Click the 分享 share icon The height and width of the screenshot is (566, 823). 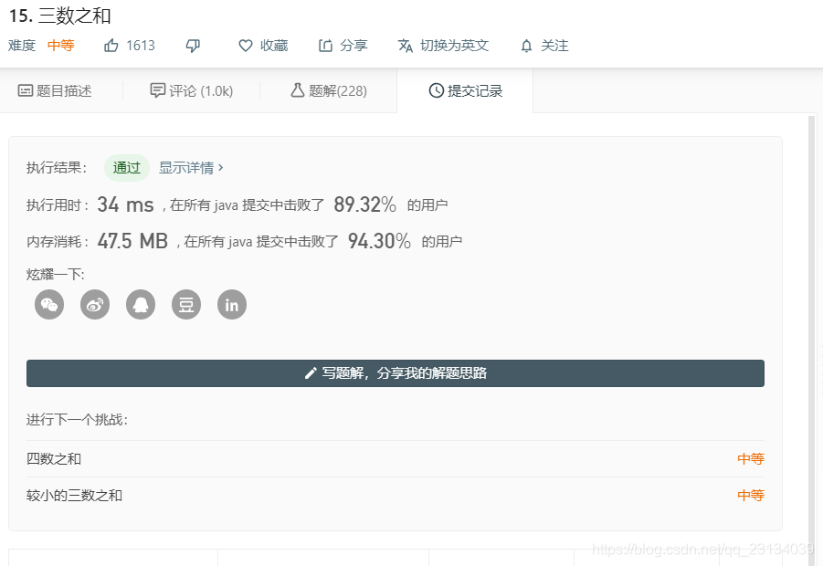[x=325, y=46]
